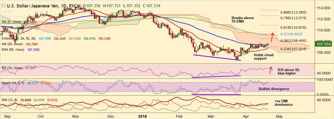The width and height of the screenshot is (334, 119).
Task: Select the 0.886(113.585) Fibonacci level label
Action: [x=293, y=12]
